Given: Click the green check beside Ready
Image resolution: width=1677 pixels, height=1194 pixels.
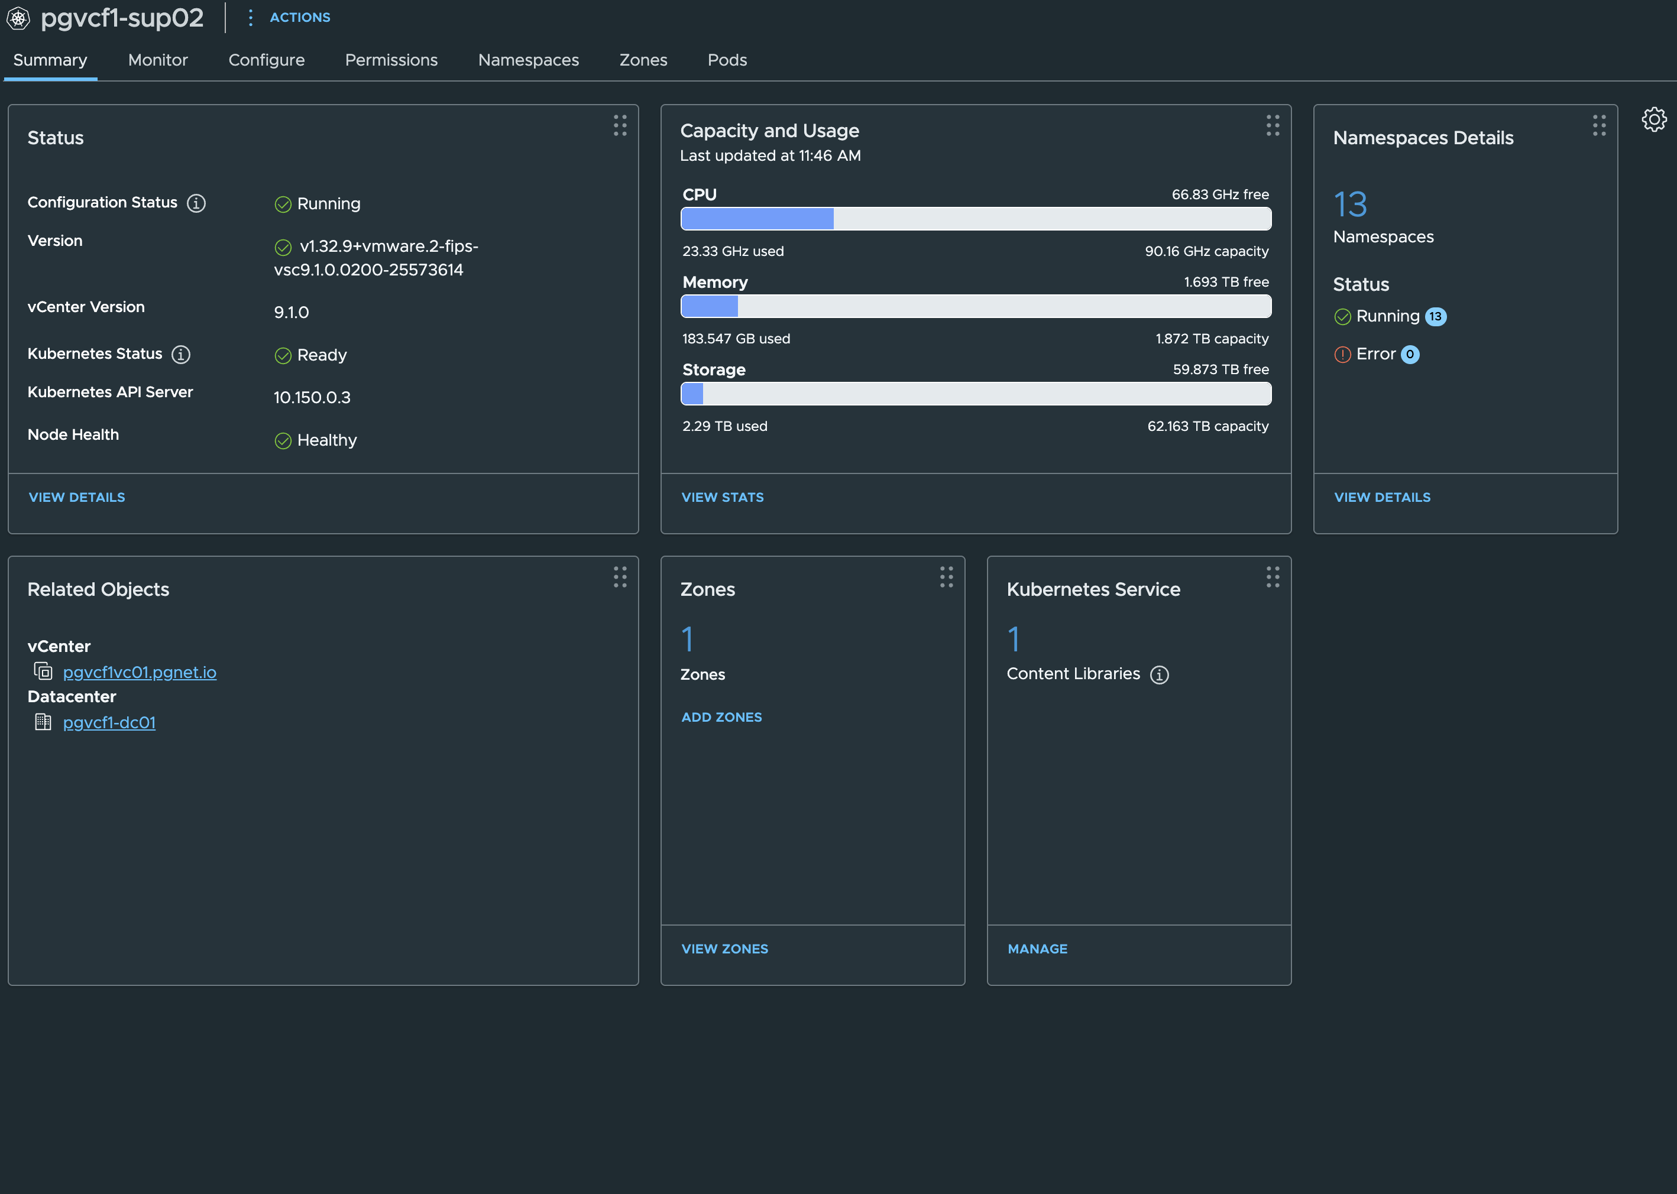Looking at the screenshot, I should (283, 356).
